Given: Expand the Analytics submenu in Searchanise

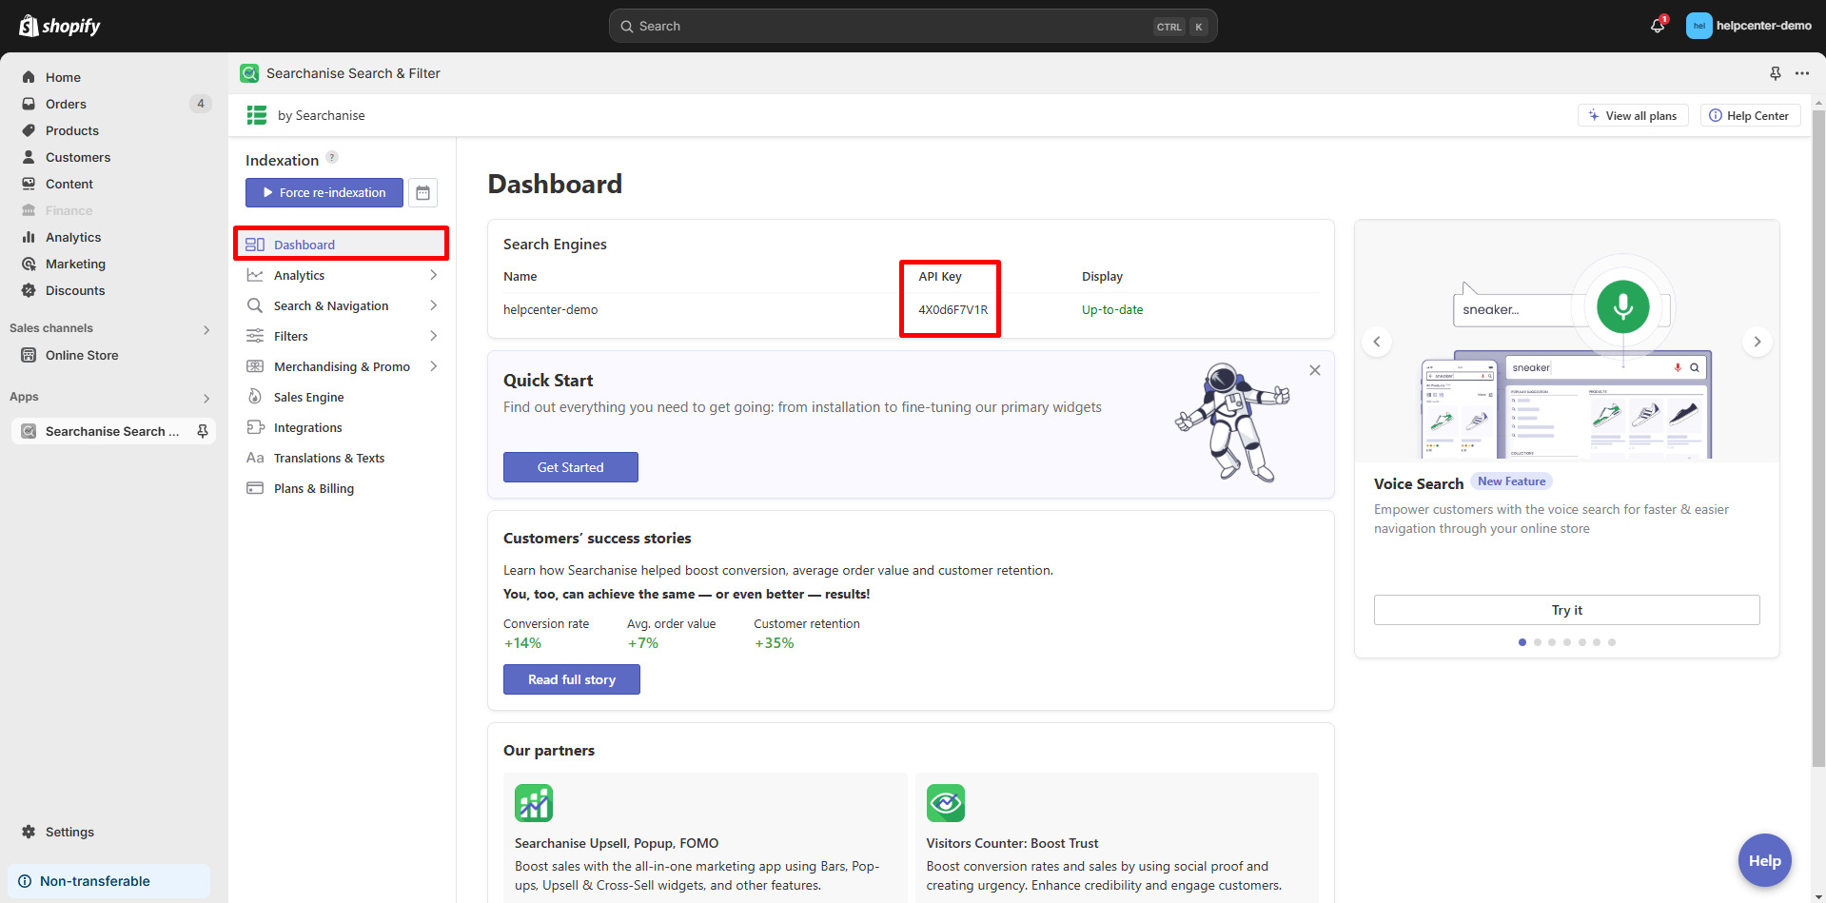Looking at the screenshot, I should tap(433, 275).
